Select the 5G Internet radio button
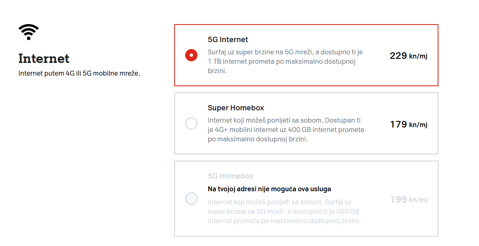The width and height of the screenshot is (479, 246). [x=191, y=55]
